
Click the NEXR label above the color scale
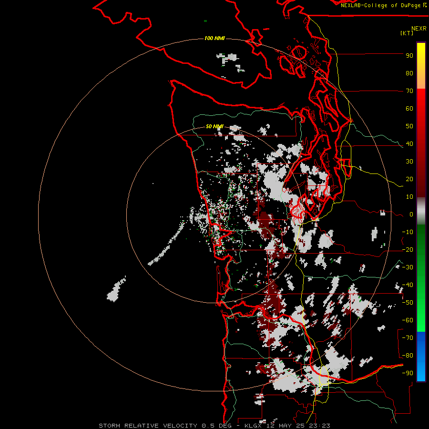coord(419,29)
